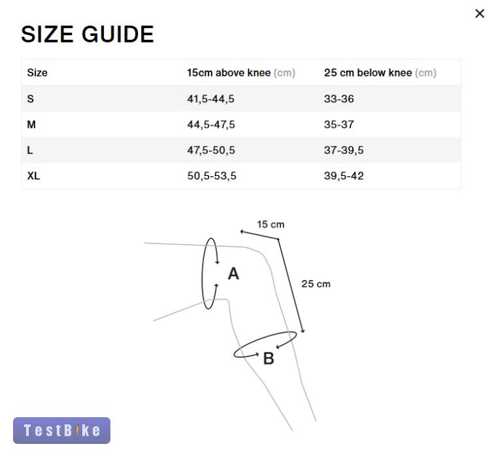This screenshot has height=457, width=492.
Task: Select the Size column header
Action: [x=37, y=73]
